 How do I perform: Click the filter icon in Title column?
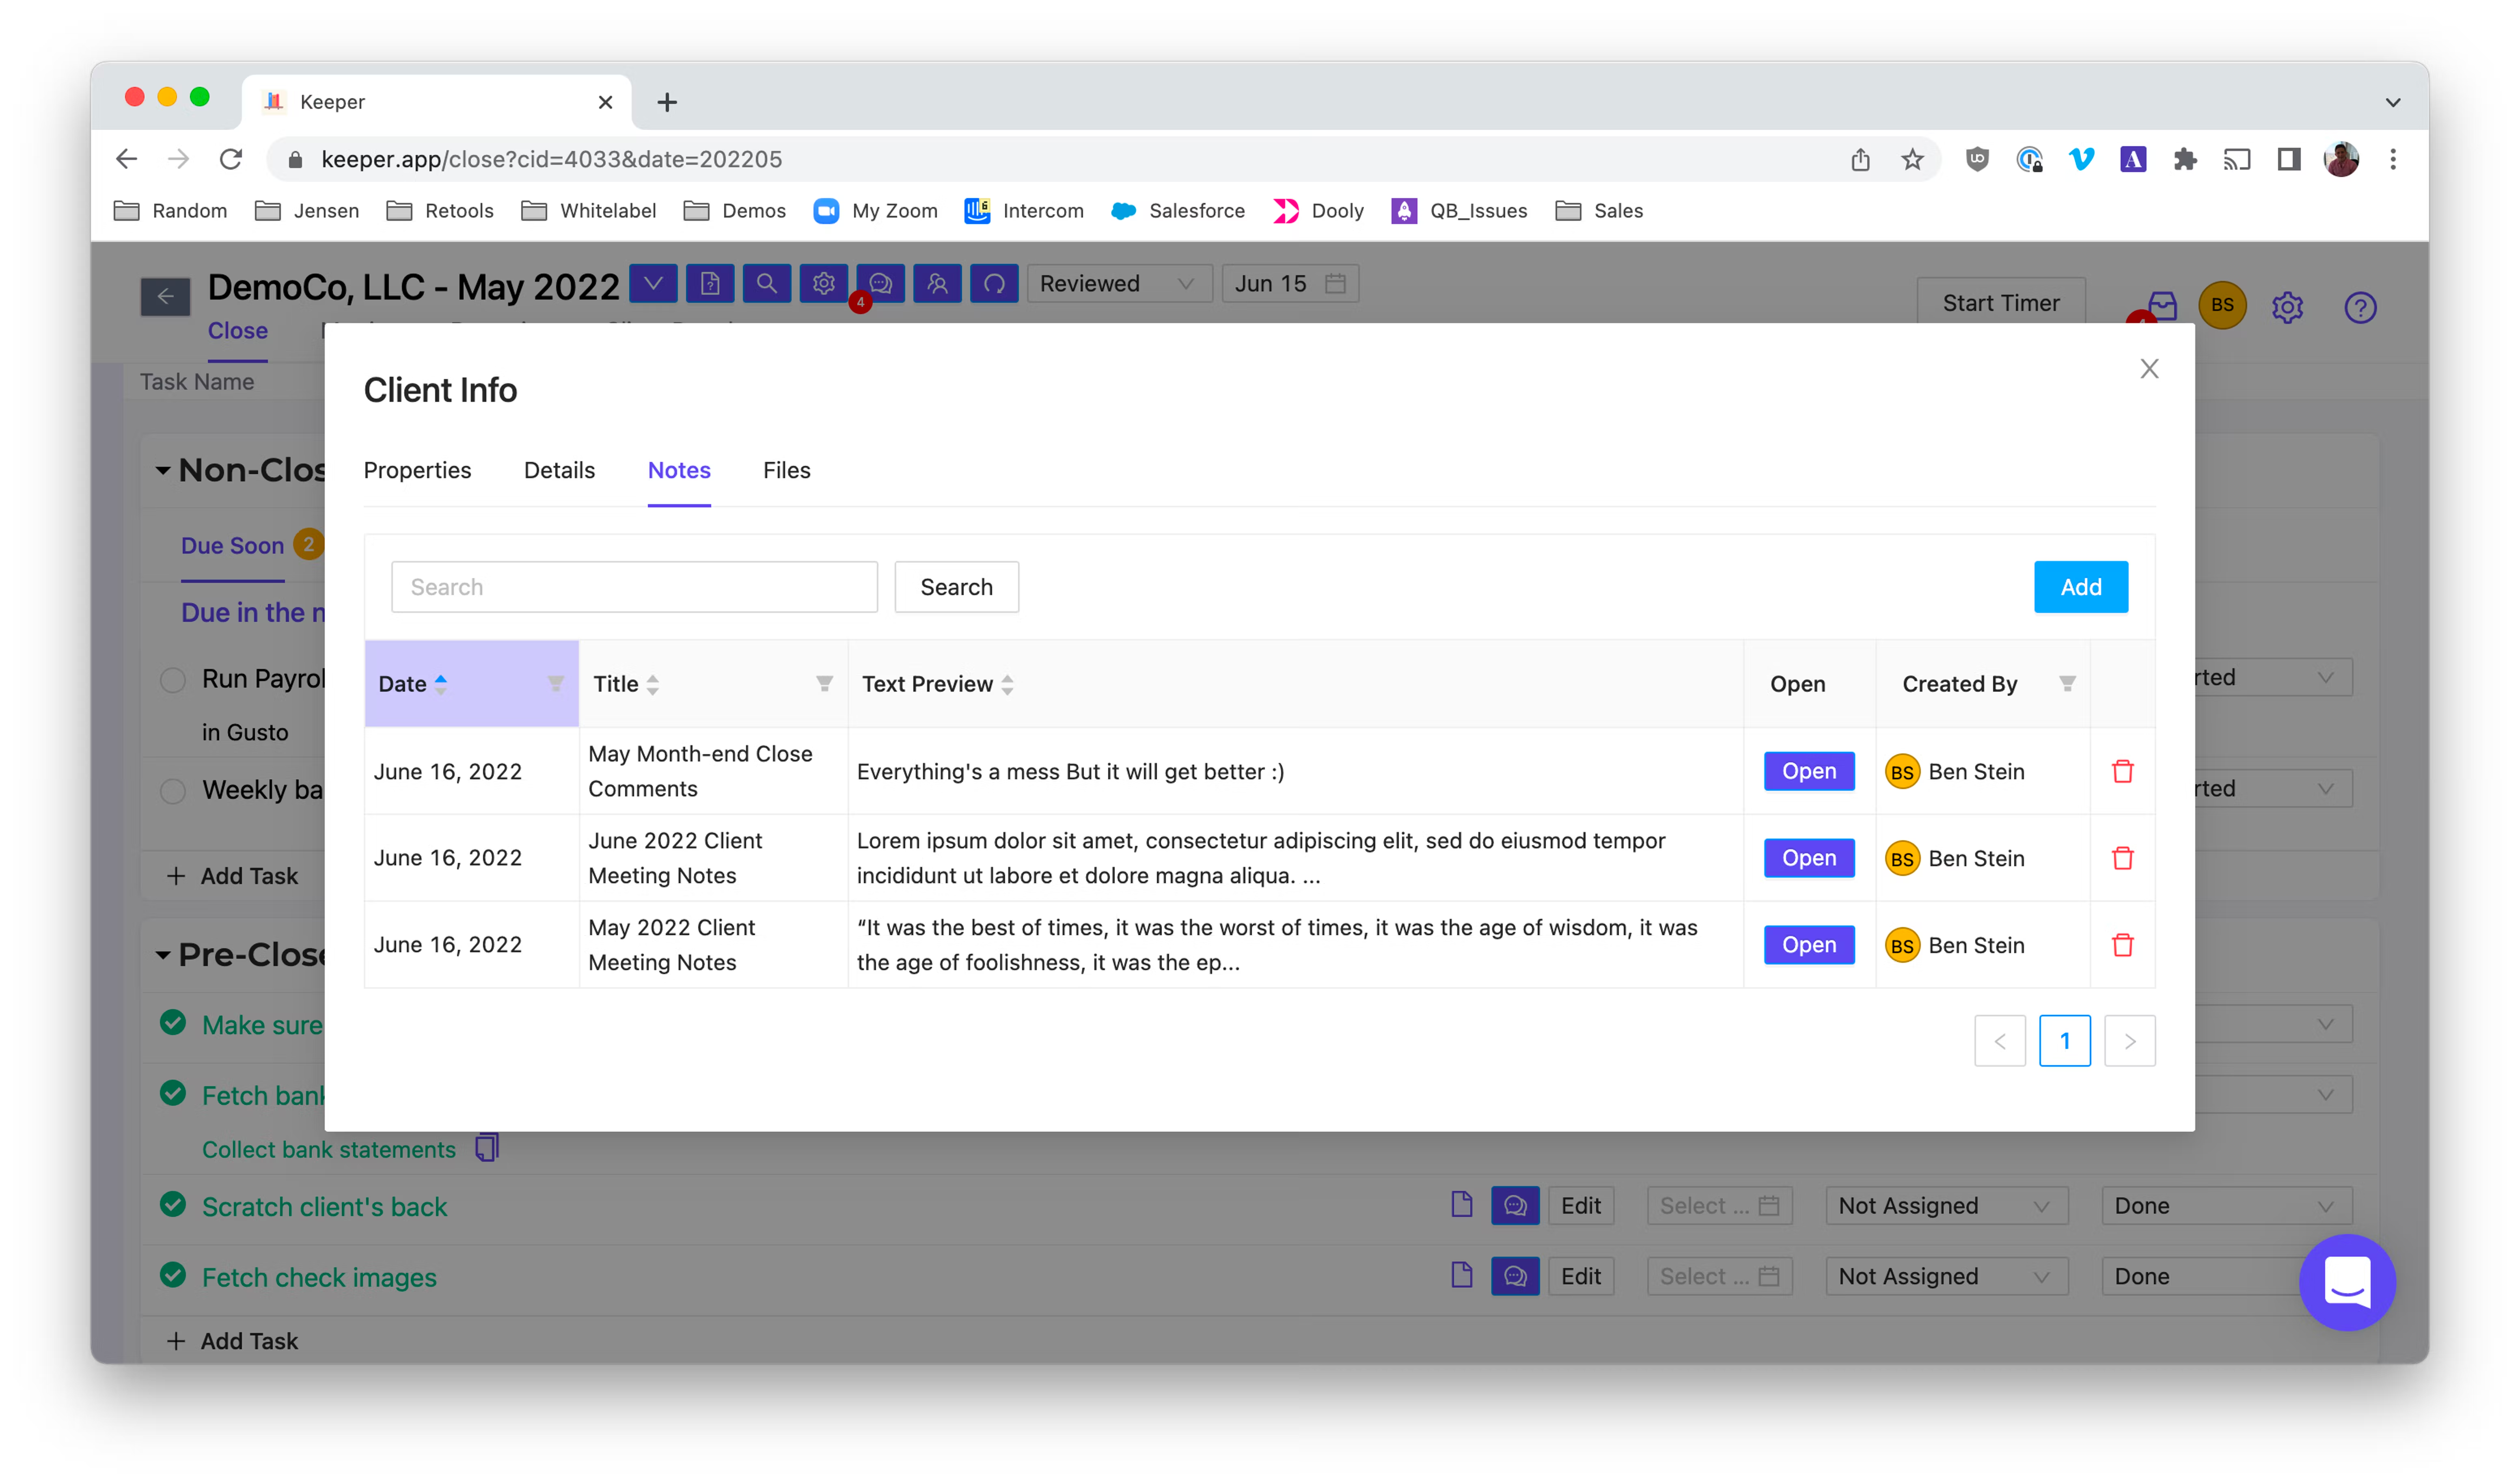coord(824,684)
